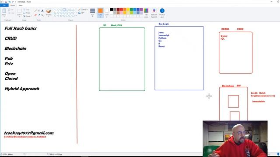Select the Pencil tool

click(x=35, y=11)
